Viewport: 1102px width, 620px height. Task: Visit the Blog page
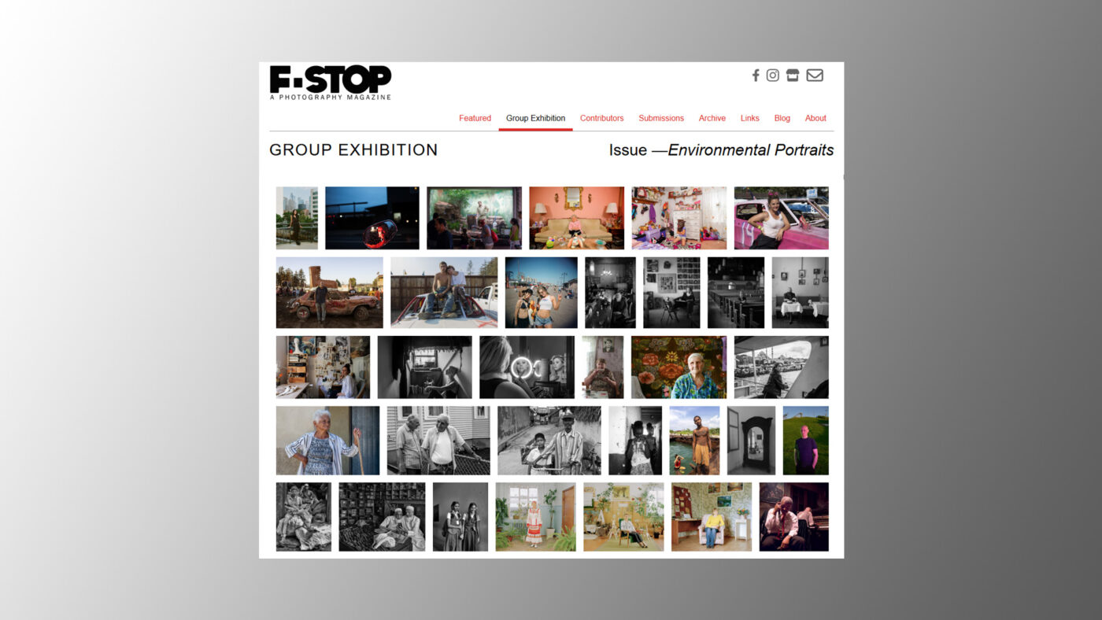(x=782, y=118)
